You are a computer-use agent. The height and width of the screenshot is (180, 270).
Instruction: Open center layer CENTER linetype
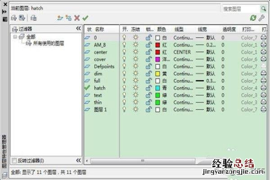coord(182,52)
